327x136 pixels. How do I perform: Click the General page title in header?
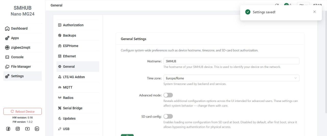(56, 5)
